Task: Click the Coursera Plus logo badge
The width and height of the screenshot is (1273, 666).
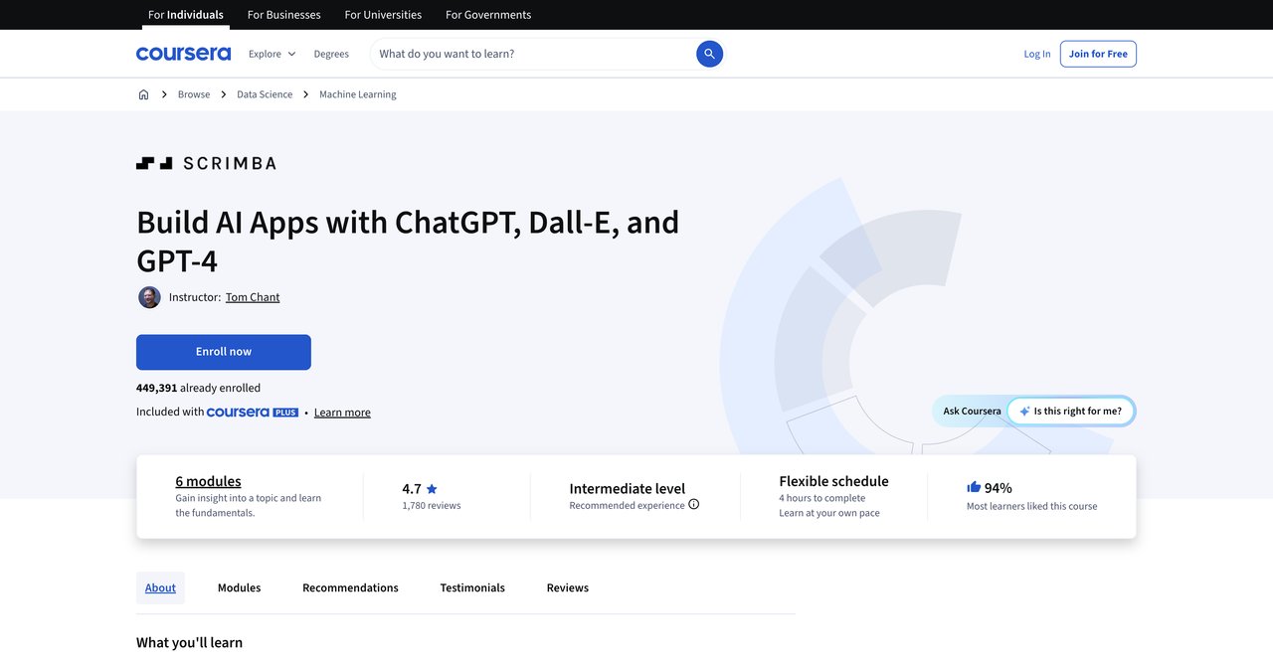Action: (253, 413)
